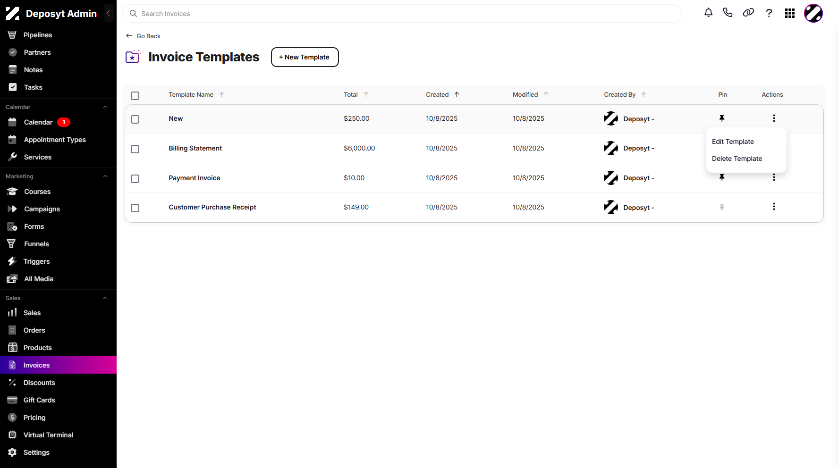Click the Partners badge icon
Image resolution: width=838 pixels, height=468 pixels.
pos(13,52)
